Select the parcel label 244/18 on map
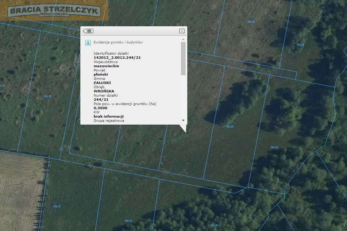This screenshot has width=347, height=231. [48, 96]
